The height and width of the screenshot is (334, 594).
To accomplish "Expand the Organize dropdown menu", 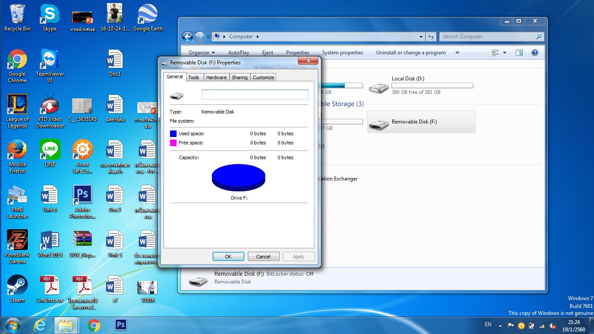I will point(201,53).
